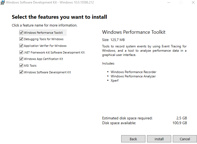This screenshot has height=144, width=197.
Task: Uncheck Windows App Certification Kit checkbox
Action: click(21, 59)
